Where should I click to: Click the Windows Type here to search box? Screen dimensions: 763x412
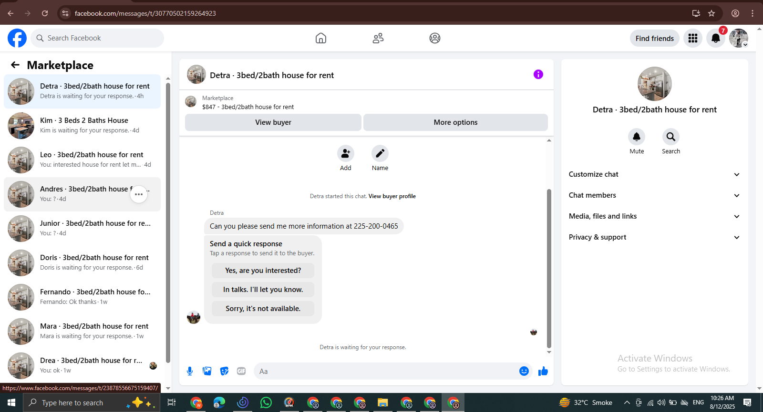point(91,402)
